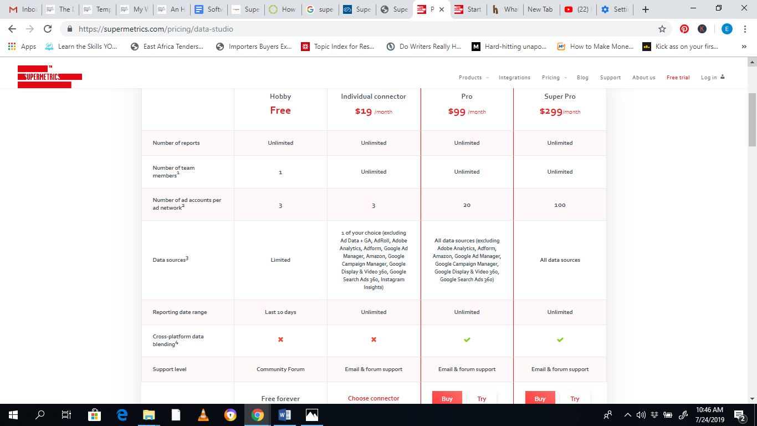Screen dimensions: 757x426
Task: Click the page vertical scrollbar thumb
Action: [752, 119]
